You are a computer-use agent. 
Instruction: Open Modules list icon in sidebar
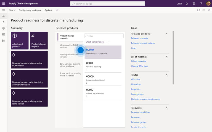[x=4, y=40]
